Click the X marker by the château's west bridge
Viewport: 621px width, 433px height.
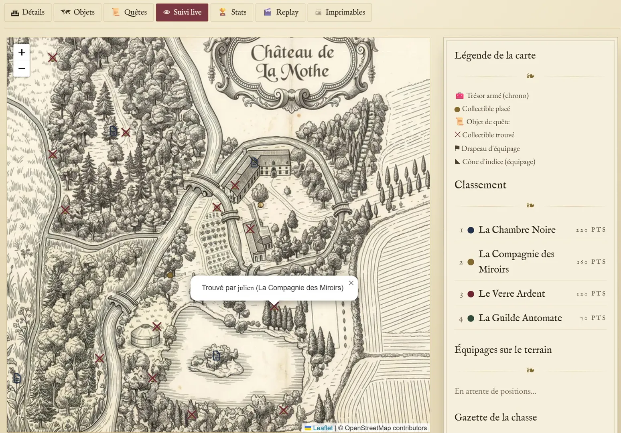[217, 207]
